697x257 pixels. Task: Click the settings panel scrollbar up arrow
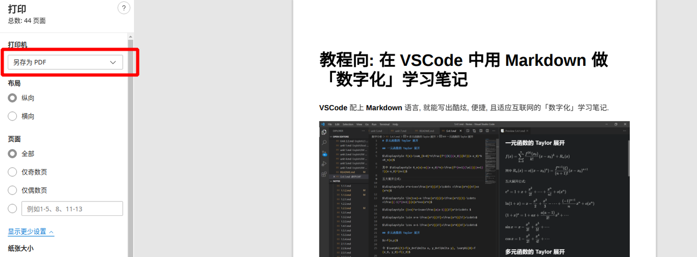coord(130,37)
